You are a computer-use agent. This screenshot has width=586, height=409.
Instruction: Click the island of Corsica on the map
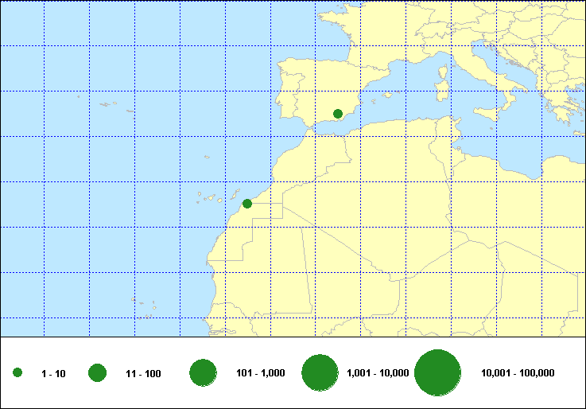click(443, 72)
